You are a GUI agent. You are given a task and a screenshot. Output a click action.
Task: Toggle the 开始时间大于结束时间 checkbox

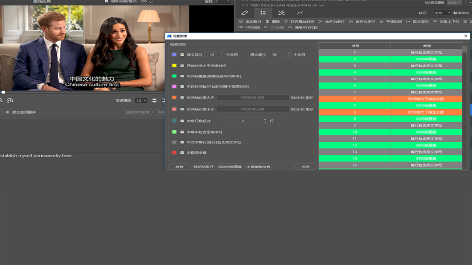[x=182, y=66]
